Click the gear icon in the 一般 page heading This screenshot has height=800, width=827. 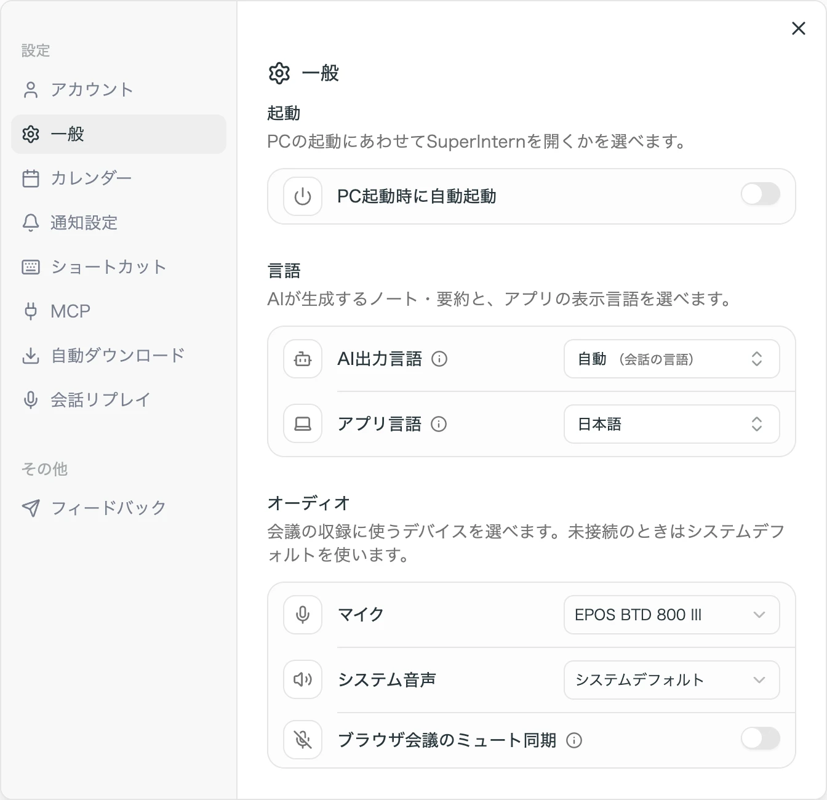tap(279, 73)
